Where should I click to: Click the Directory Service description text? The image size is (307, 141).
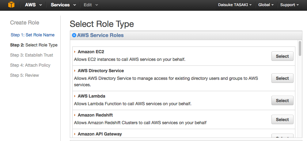(x=166, y=82)
